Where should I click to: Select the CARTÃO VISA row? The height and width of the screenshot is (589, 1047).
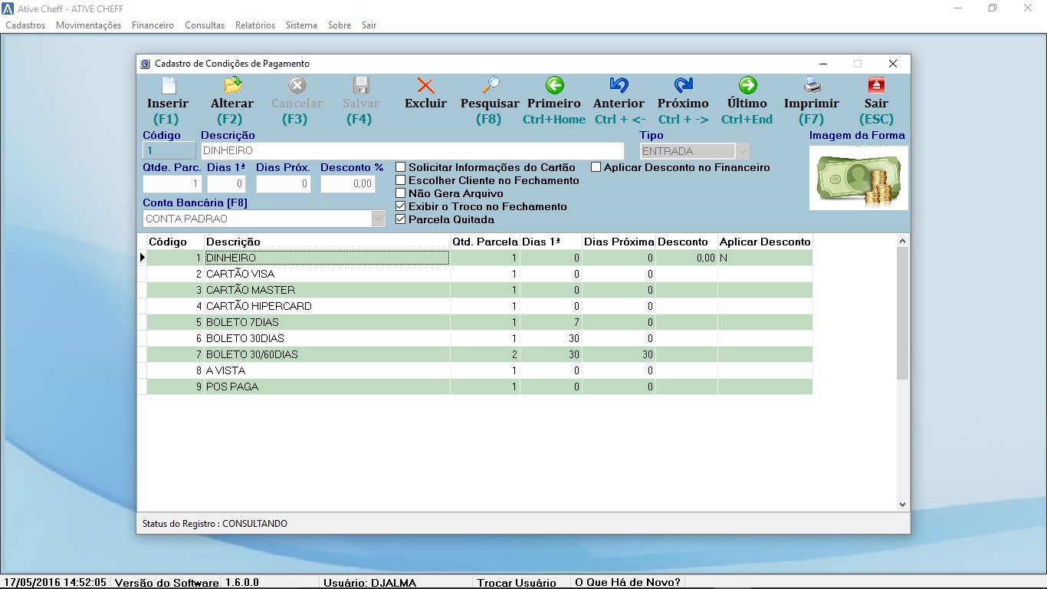(479, 274)
